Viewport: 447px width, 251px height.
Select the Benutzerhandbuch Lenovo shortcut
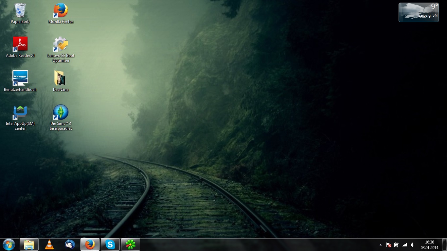20,78
